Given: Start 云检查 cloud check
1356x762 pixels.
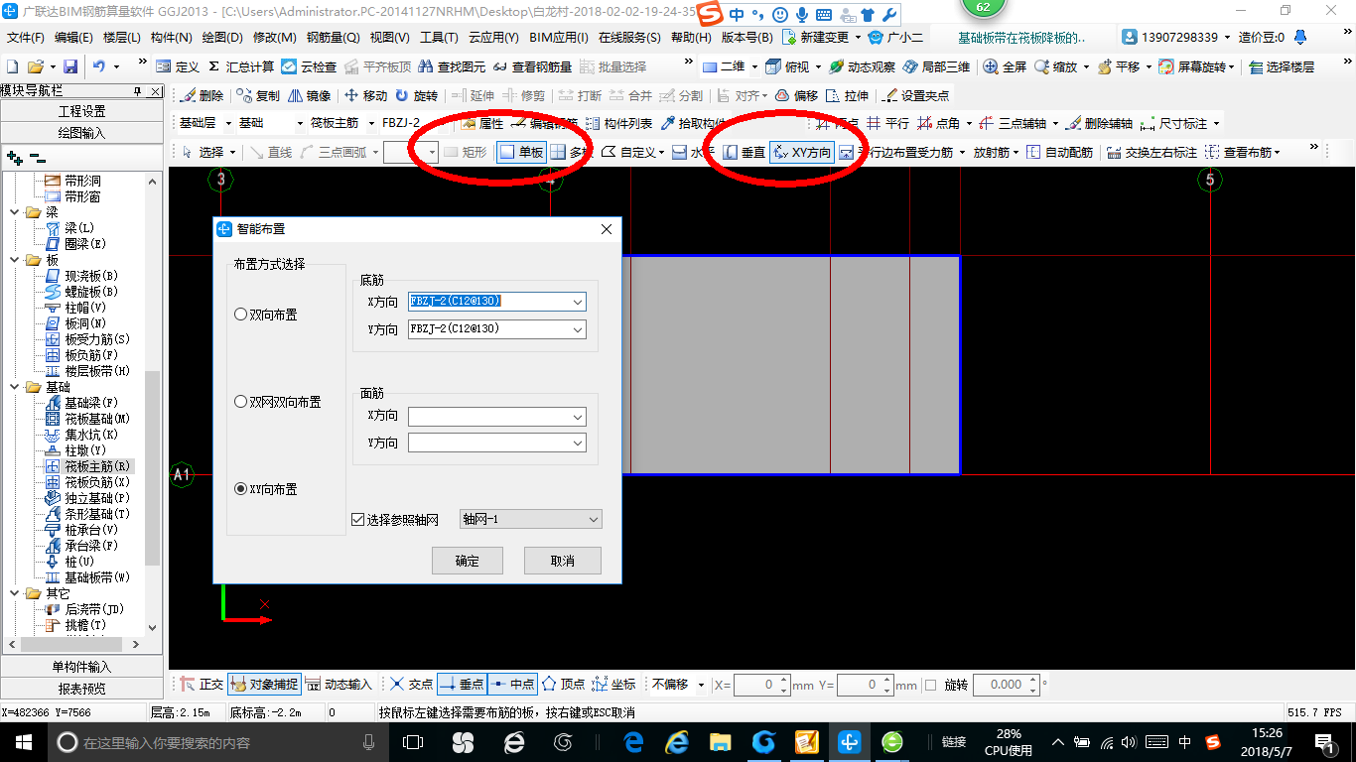Looking at the screenshot, I should coord(309,66).
